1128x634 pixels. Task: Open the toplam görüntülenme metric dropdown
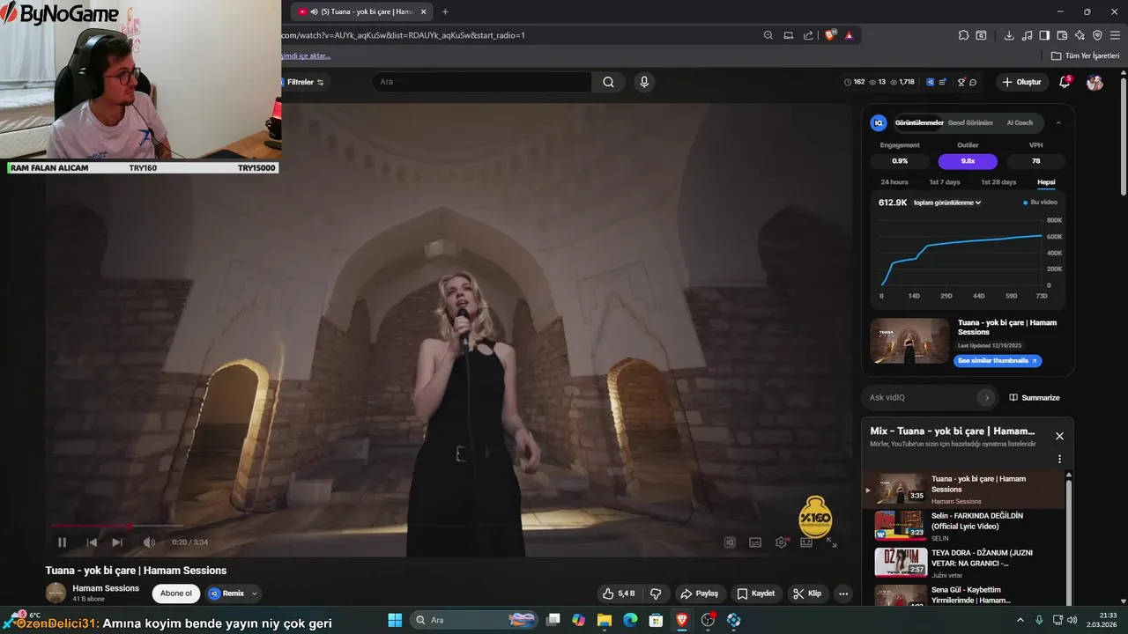tap(947, 203)
